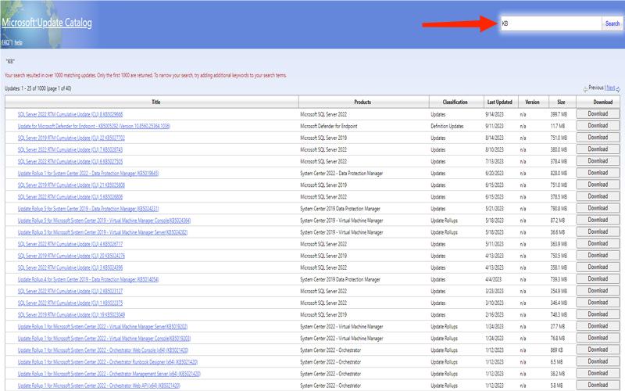
Task: Open SQL Server 2022 RTM Cumulative Update CU 8 link
Action: coord(70,114)
